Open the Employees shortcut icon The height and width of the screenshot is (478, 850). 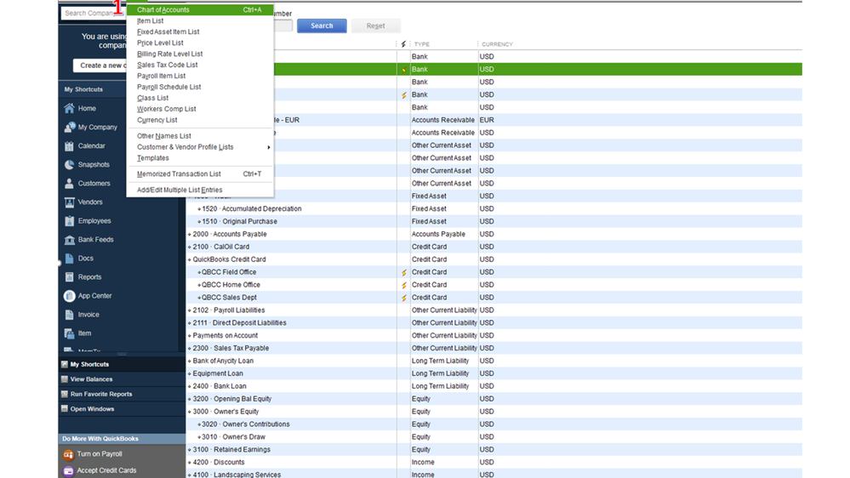[70, 221]
